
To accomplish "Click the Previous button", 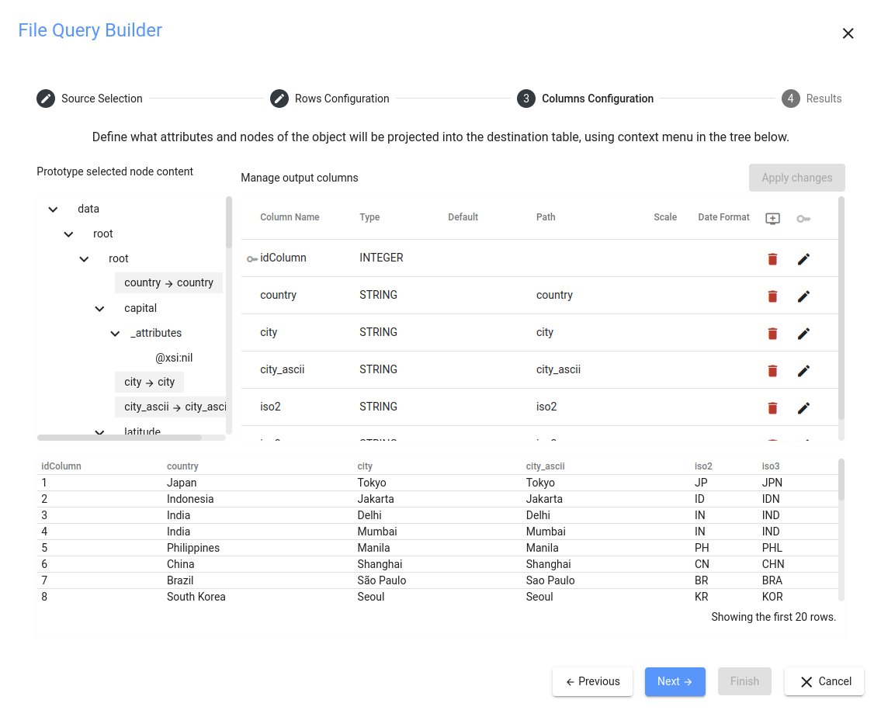I will click(x=592, y=681).
